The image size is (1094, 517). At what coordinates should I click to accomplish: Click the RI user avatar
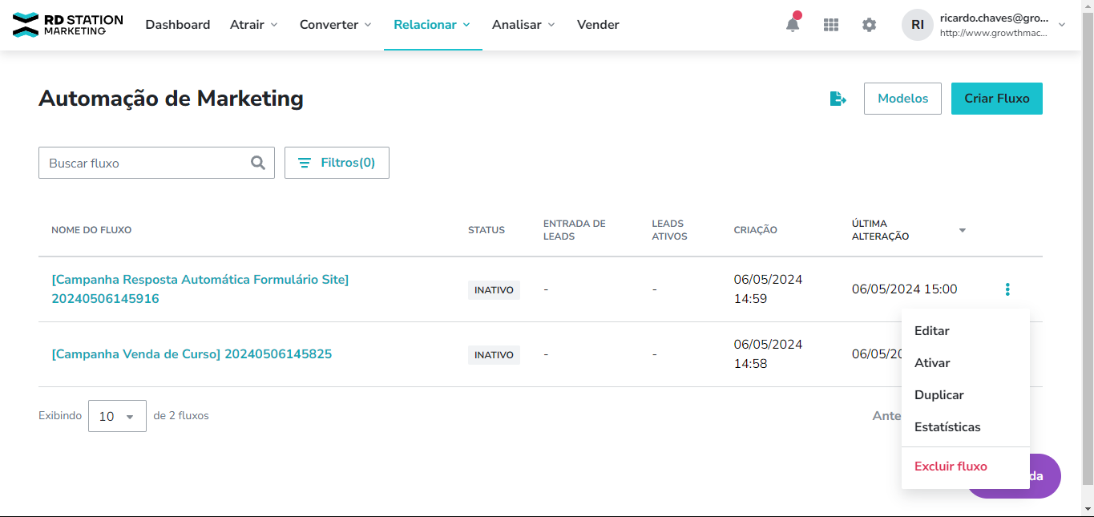[918, 25]
